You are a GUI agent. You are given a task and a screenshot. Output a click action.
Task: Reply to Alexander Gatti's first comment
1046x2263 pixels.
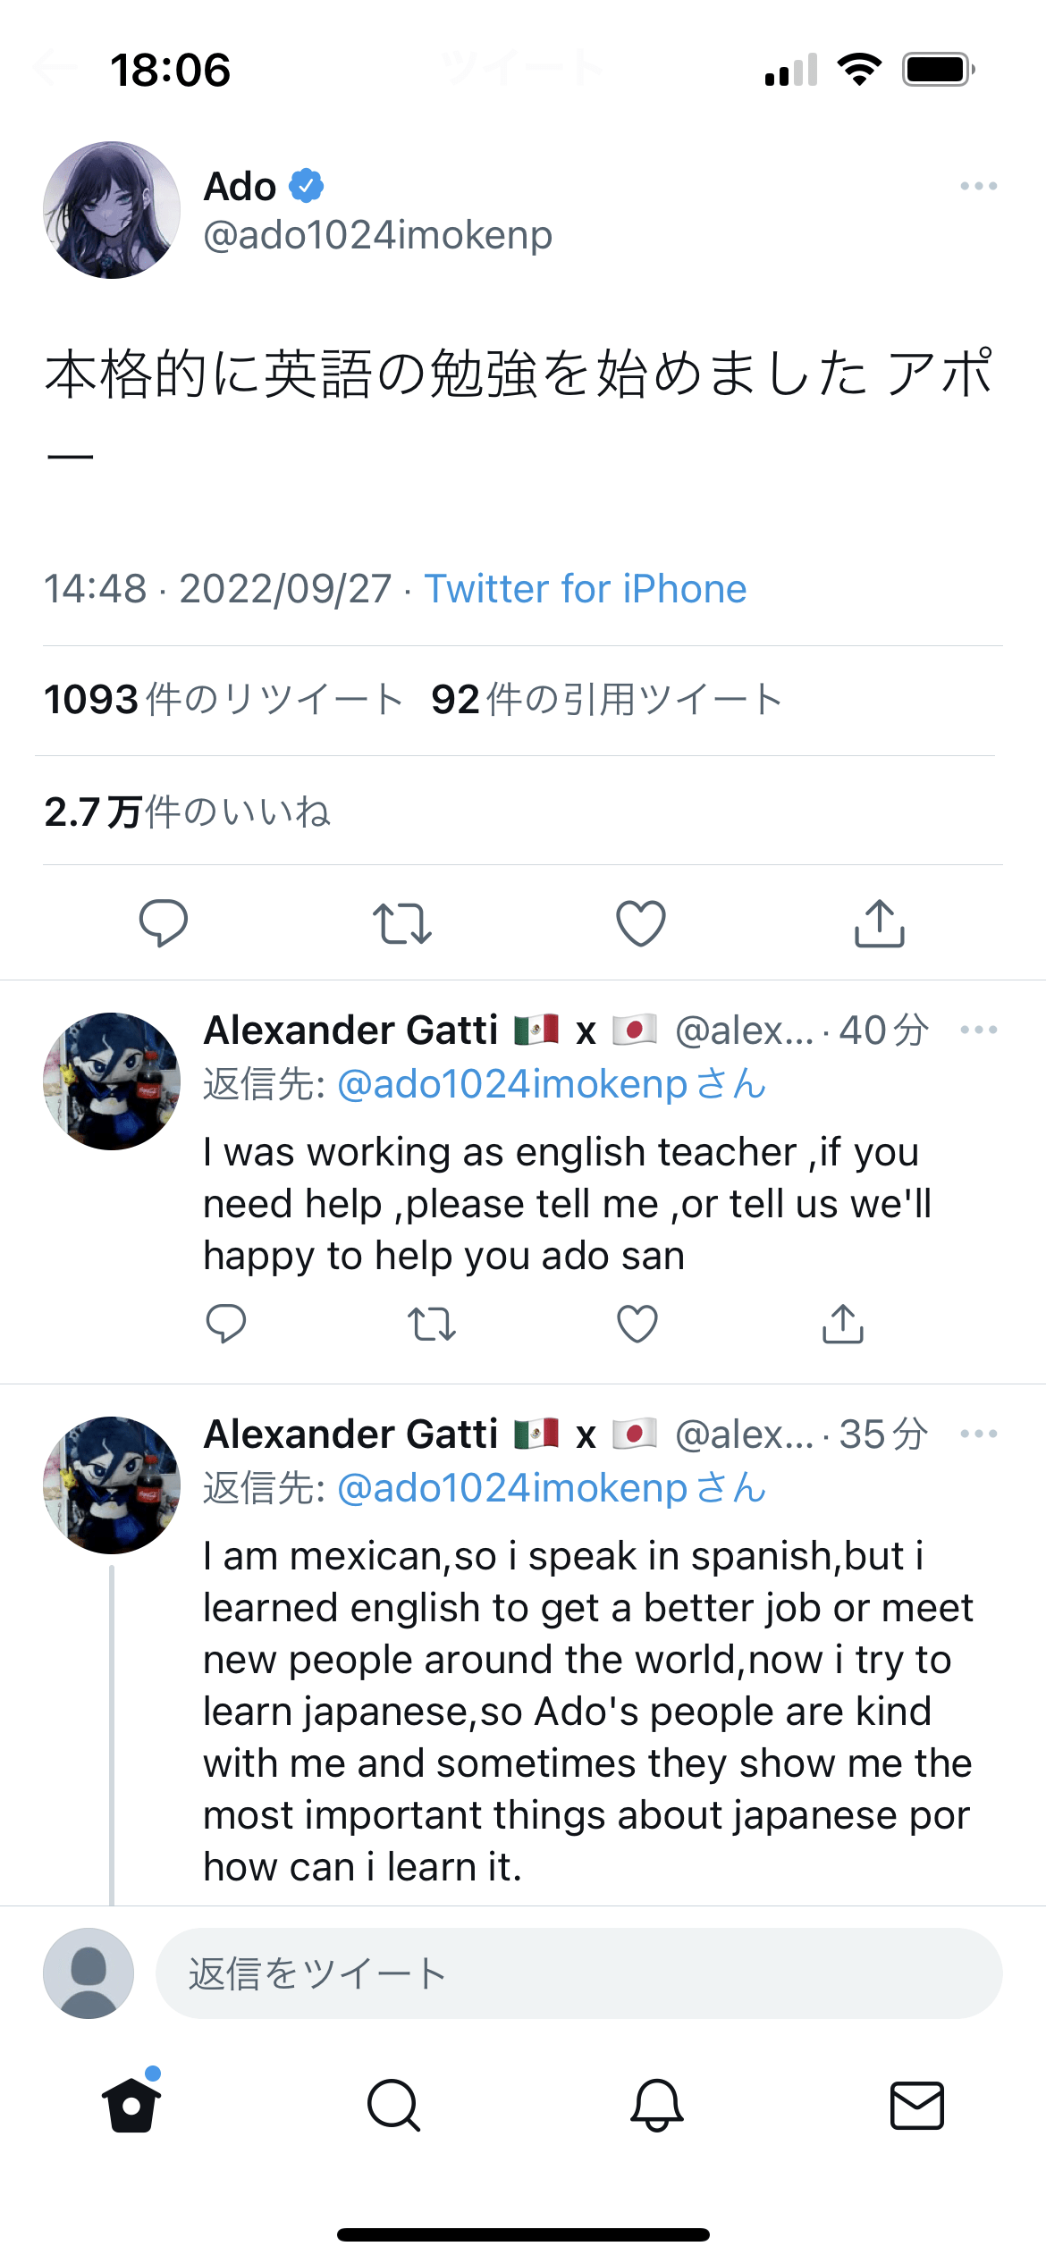(x=225, y=1324)
